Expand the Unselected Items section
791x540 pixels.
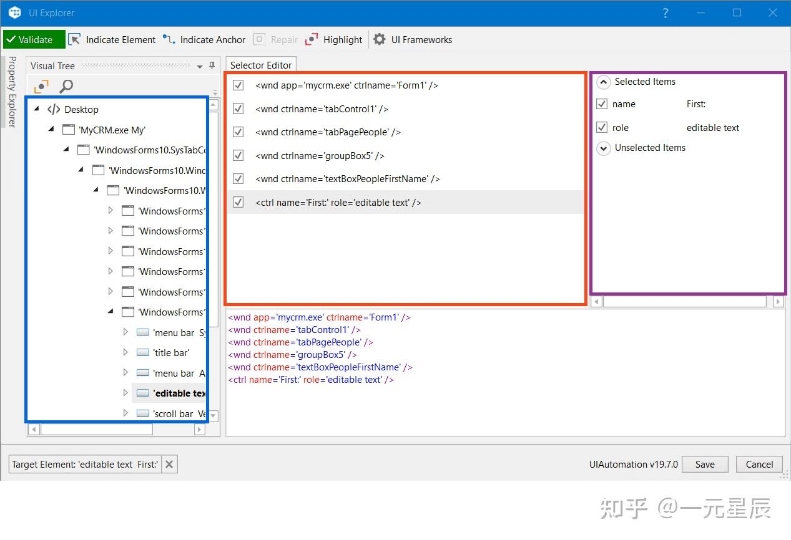pyautogui.click(x=603, y=148)
